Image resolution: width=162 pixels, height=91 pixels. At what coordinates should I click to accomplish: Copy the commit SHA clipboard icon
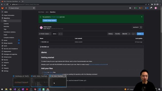tap(141, 27)
